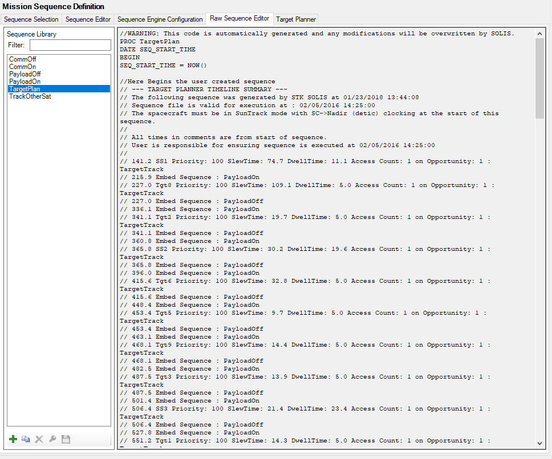Screen dimensions: 552x459
Task: Open sequence properties via the wrench icon
Action: pos(52,439)
